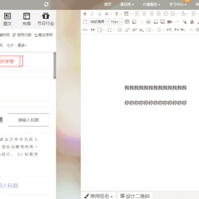199x199 pixels.
Task: Open the 学习中心 menu
Action: (x=178, y=4)
